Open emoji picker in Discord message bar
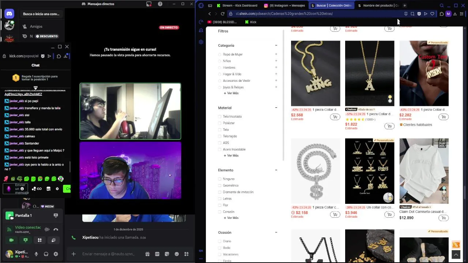Viewport: 468px width, 263px height. (177, 254)
